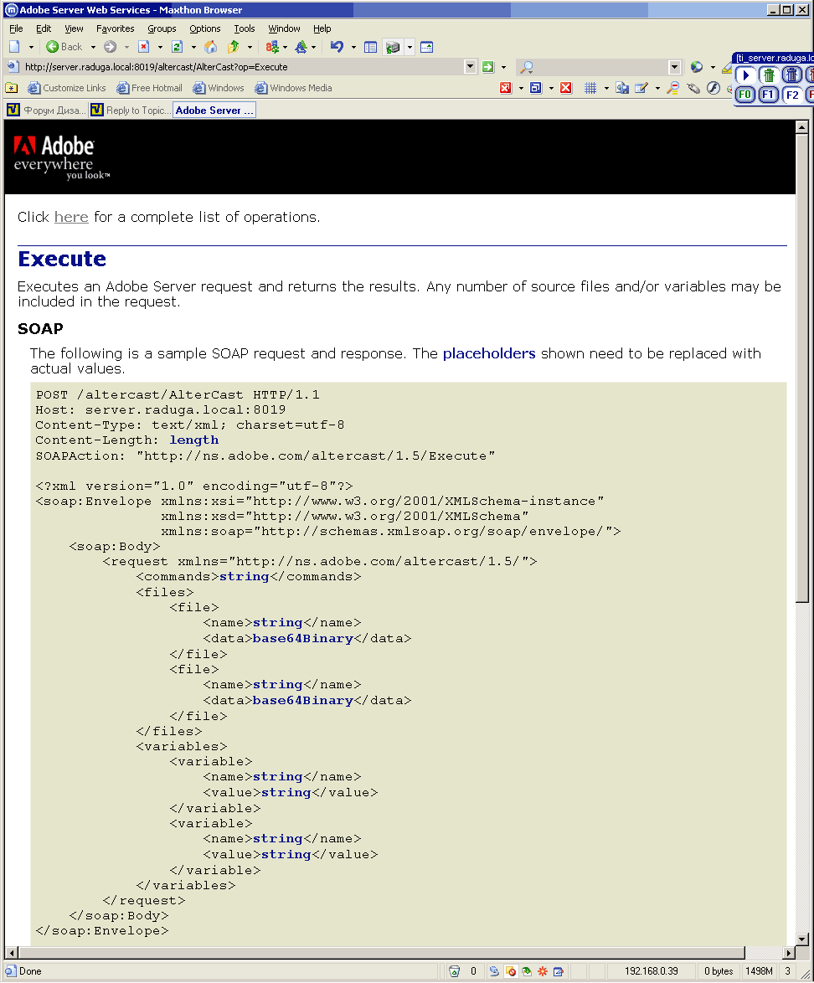Viewport: 814px width, 983px height.
Task: Open the File menu
Action: pyautogui.click(x=16, y=28)
